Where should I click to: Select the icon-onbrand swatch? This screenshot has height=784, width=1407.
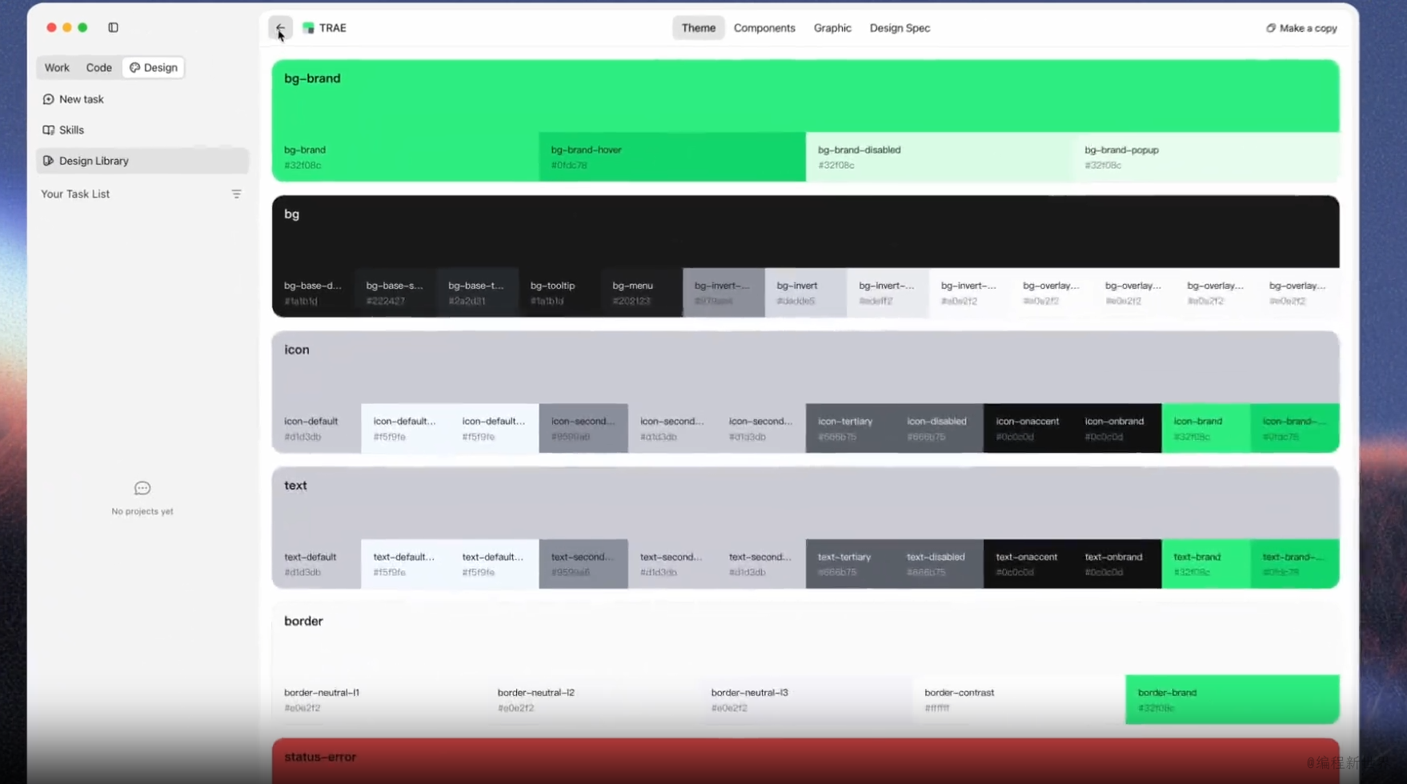coord(1117,429)
